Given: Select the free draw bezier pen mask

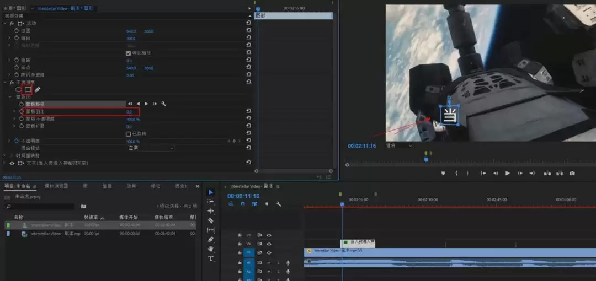Looking at the screenshot, I should click(38, 90).
